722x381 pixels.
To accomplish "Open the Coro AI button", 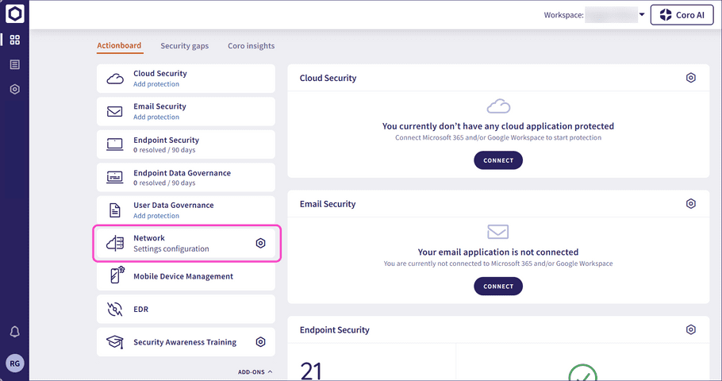I will coord(682,15).
